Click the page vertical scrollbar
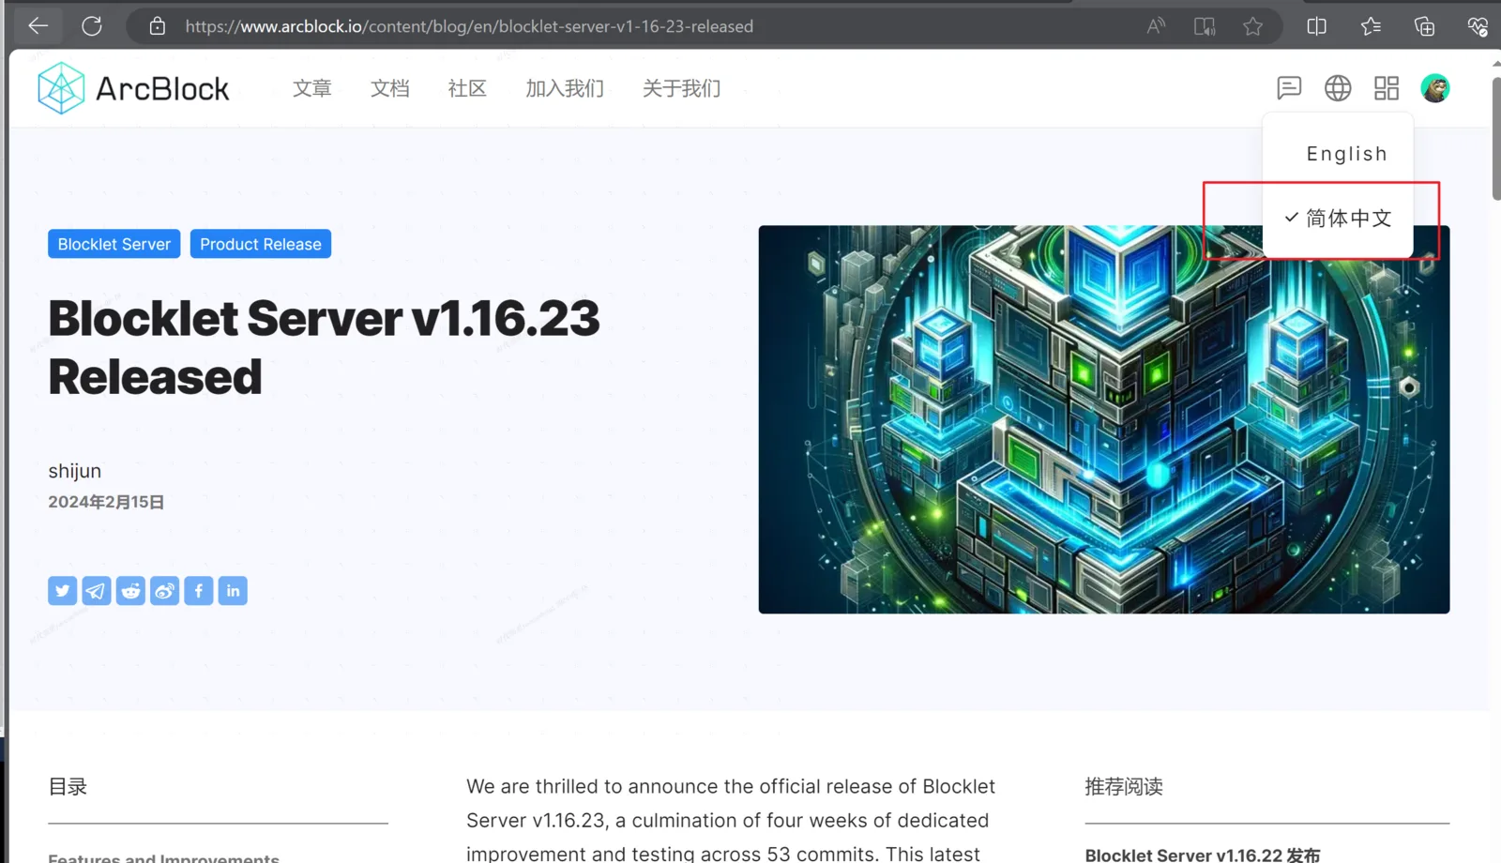This screenshot has height=863, width=1501. 1495,139
